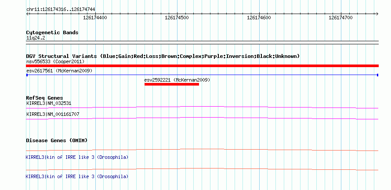Click the 126174400 ruler position label

click(x=95, y=18)
